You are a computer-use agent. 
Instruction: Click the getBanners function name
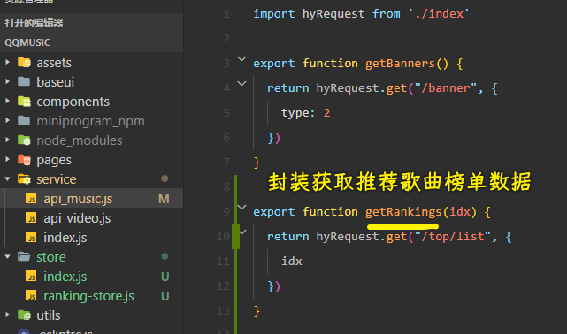pyautogui.click(x=400, y=64)
